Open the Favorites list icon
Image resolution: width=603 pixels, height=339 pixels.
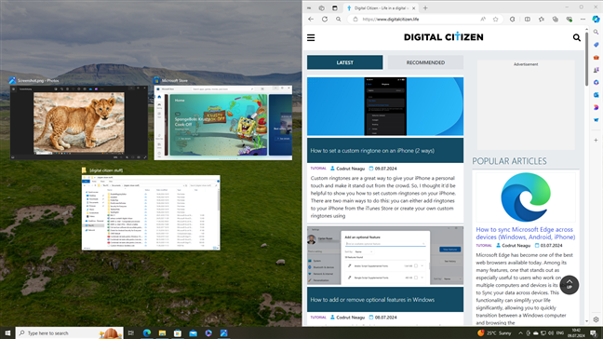(542, 20)
